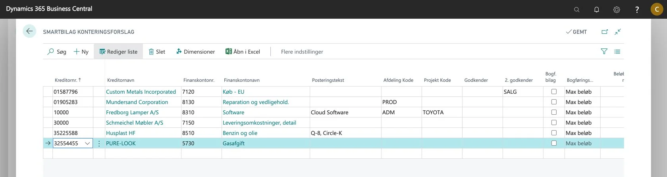
Task: Select Kreditornr. cell 35225588
Action: [73, 133]
